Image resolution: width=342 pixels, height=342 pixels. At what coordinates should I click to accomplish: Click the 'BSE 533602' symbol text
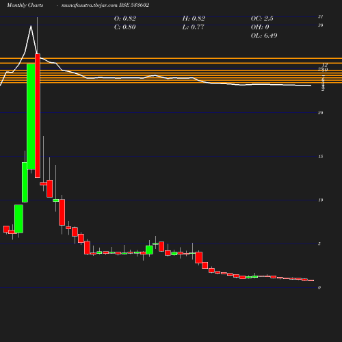coord(134,5)
